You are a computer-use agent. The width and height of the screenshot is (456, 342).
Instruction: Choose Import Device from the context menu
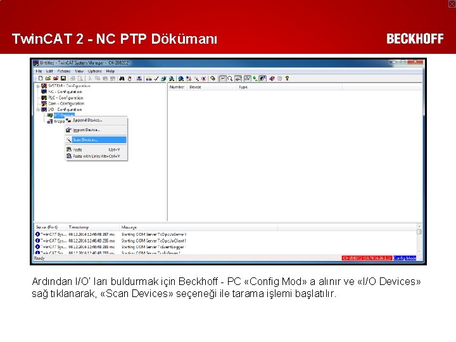(96, 130)
